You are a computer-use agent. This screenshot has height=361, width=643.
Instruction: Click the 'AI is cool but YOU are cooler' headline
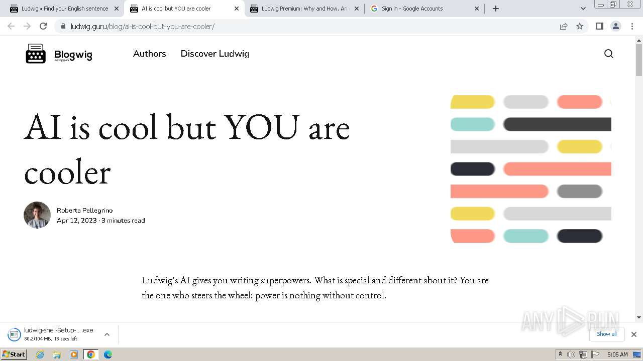point(187,149)
